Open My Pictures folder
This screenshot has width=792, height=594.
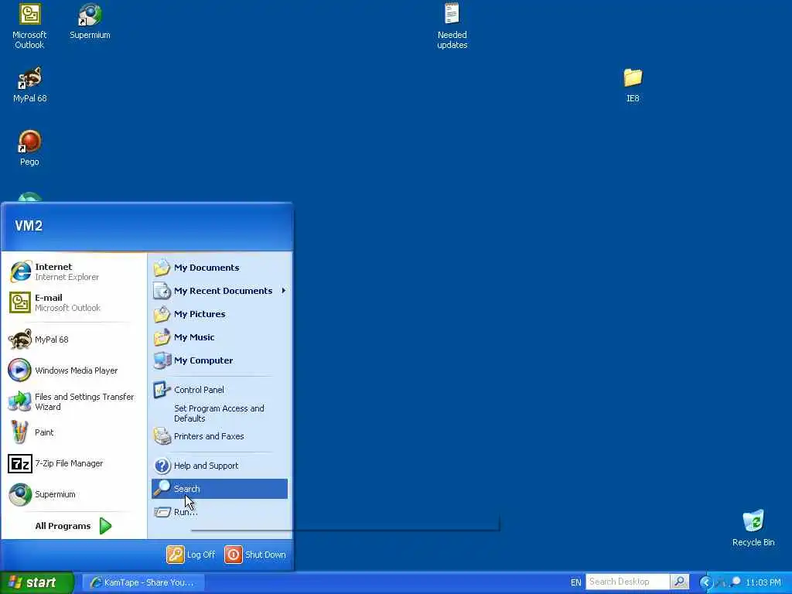tap(220, 314)
